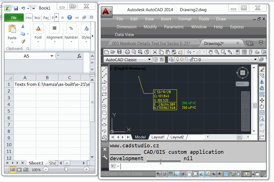This screenshot has width=274, height=182.
Task: Toggle Ortho Mode in status bar
Action: 177,174
